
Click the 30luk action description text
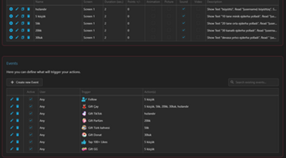[241, 37]
